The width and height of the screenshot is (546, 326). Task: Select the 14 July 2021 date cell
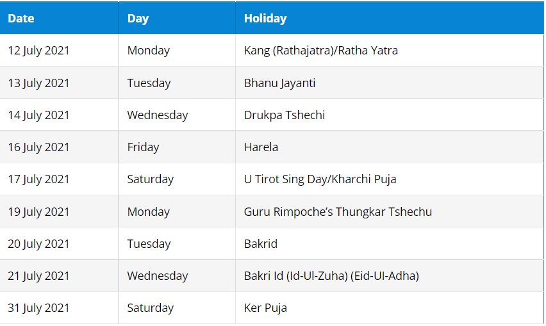coord(38,115)
